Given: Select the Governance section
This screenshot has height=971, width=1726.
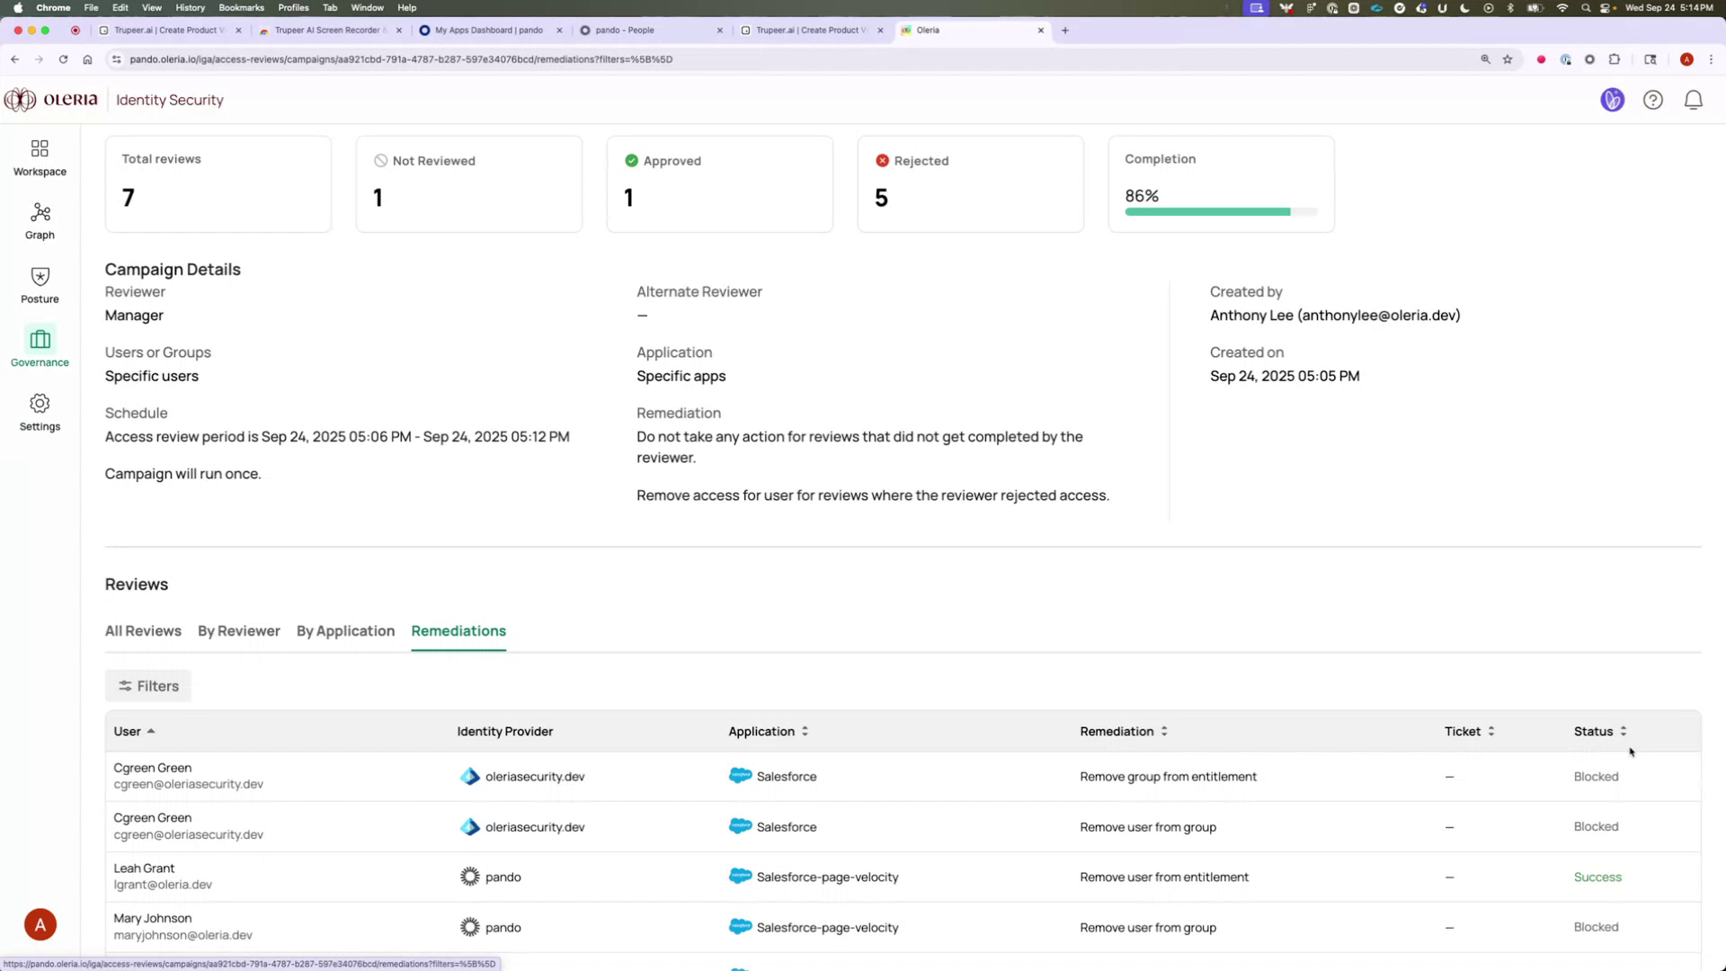Looking at the screenshot, I should [x=40, y=349].
